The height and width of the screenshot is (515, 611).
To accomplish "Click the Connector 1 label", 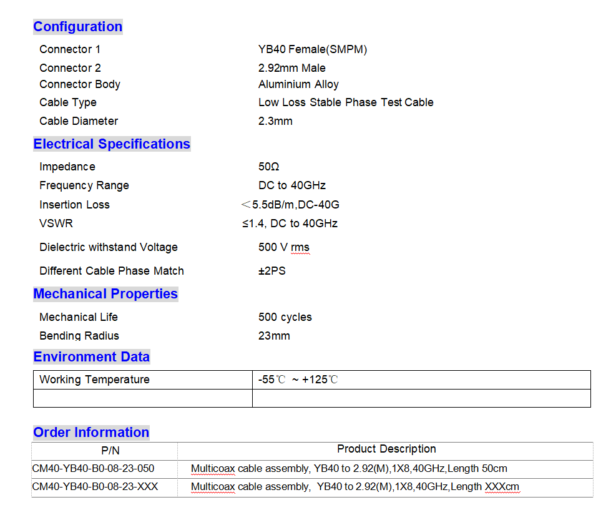I will [70, 49].
